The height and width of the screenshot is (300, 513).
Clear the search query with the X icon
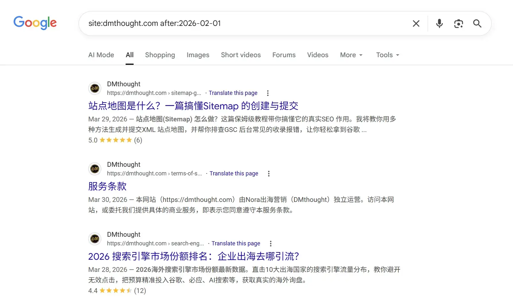pyautogui.click(x=416, y=23)
